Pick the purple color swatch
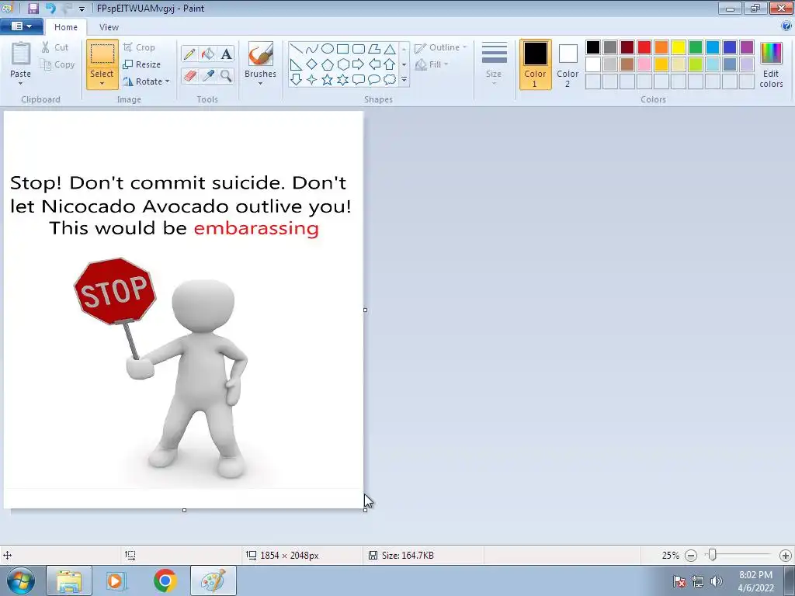 pyautogui.click(x=747, y=47)
